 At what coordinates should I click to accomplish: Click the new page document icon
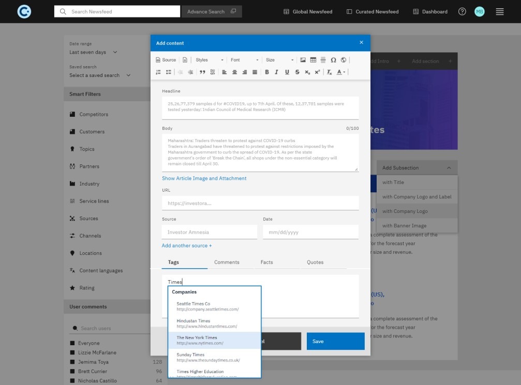185,60
